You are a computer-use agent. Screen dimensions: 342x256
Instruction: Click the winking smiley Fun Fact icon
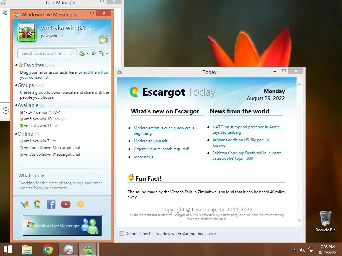point(131,178)
